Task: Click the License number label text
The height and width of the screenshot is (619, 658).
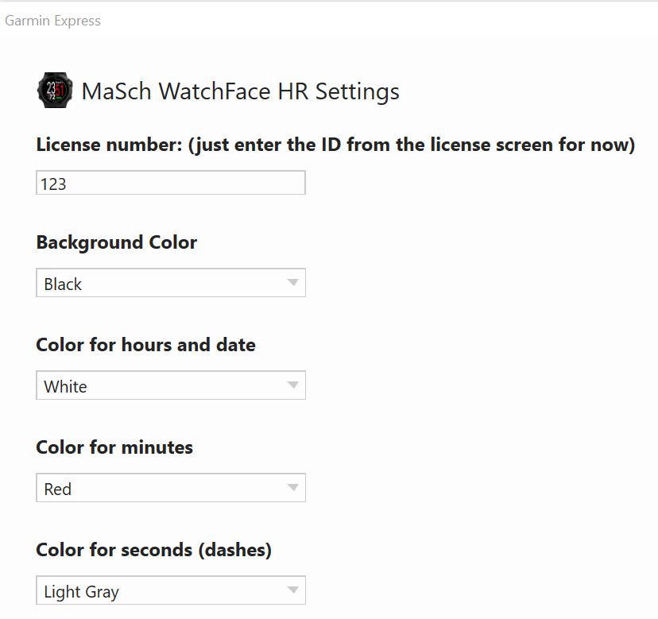Action: pyautogui.click(x=335, y=145)
